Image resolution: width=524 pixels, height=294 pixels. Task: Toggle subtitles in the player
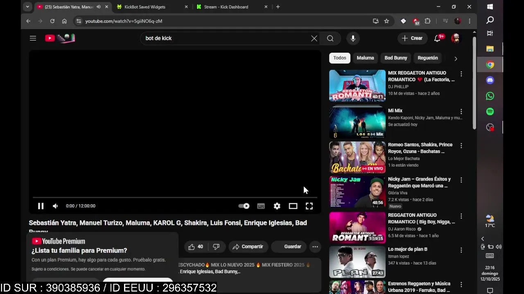[261, 206]
